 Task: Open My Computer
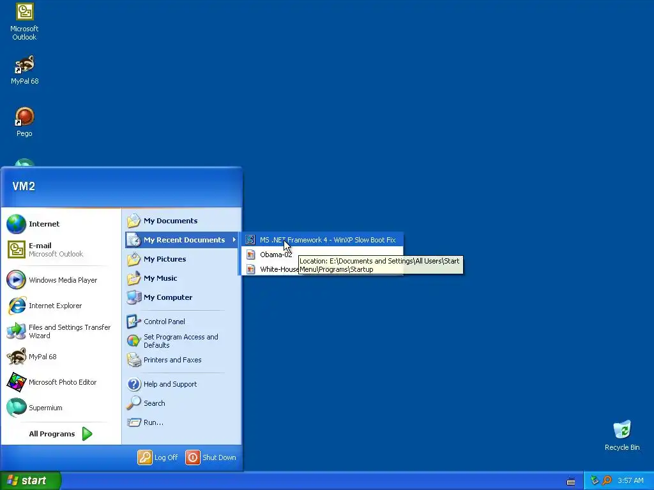(182, 297)
